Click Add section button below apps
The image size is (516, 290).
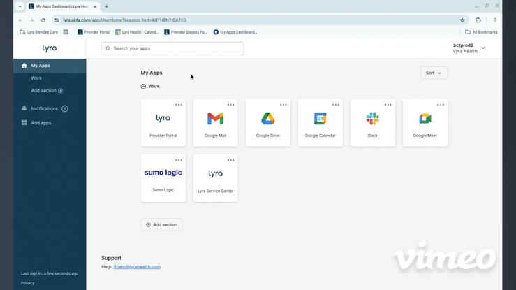click(x=161, y=224)
